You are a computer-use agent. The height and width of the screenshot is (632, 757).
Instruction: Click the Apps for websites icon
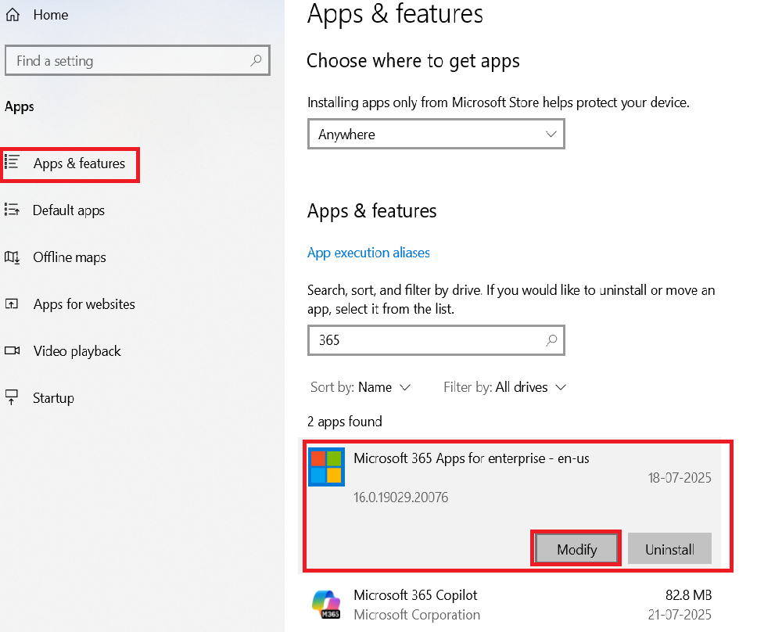tap(12, 304)
